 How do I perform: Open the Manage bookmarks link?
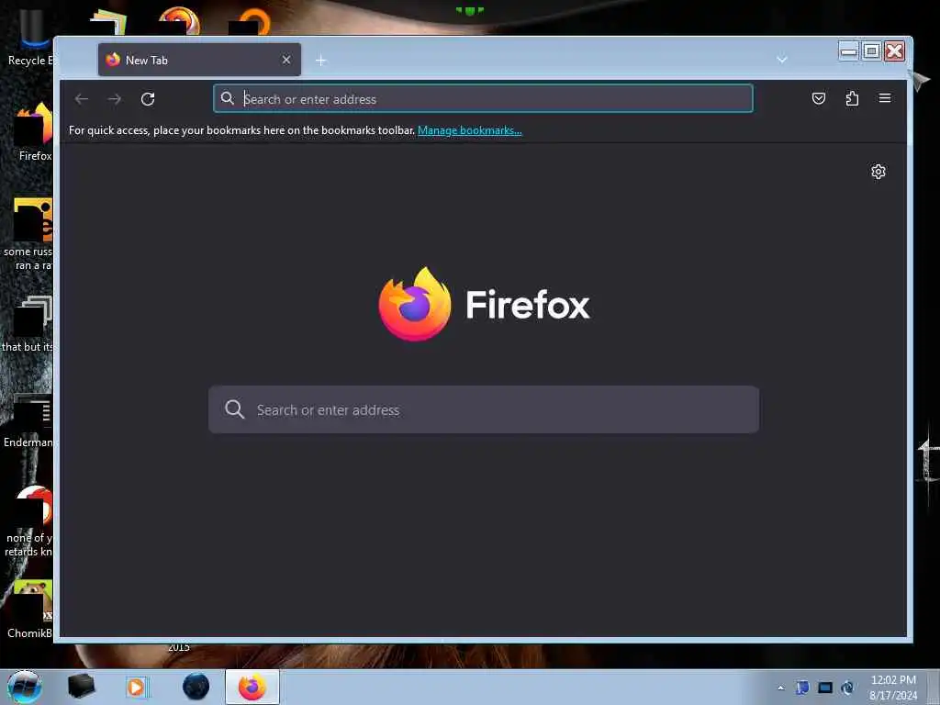pyautogui.click(x=469, y=130)
